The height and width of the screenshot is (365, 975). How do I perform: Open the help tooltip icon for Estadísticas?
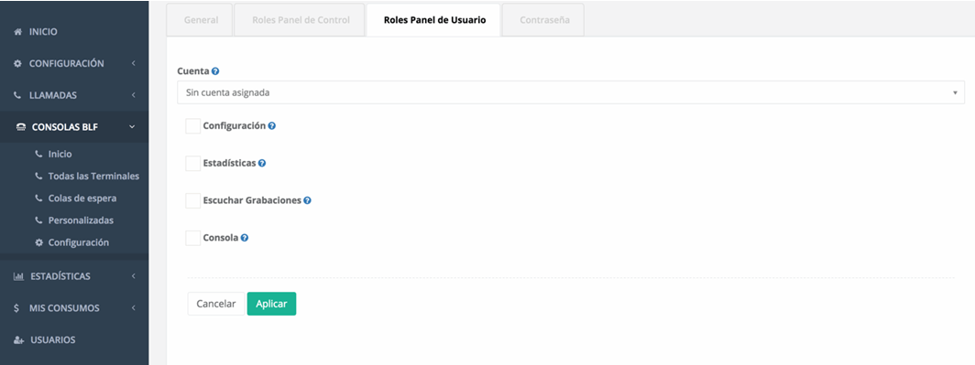[262, 163]
